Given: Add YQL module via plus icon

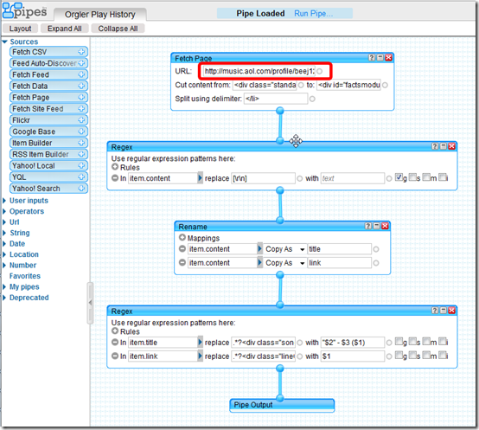Looking at the screenshot, I should (x=81, y=177).
